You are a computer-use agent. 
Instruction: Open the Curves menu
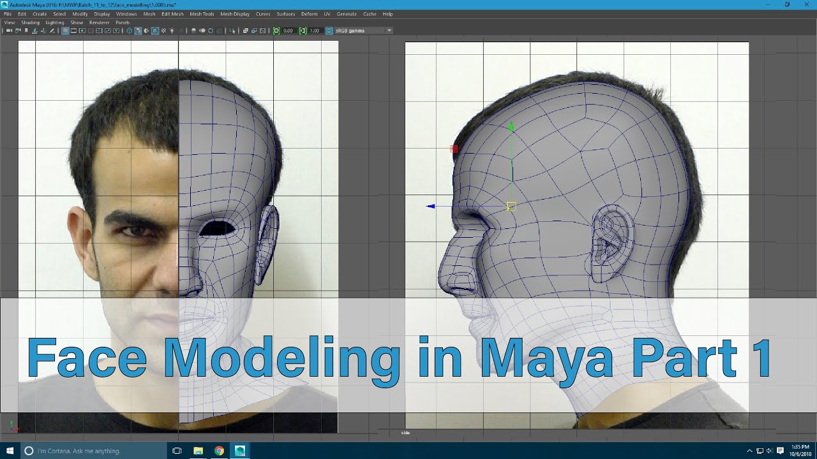tap(263, 13)
